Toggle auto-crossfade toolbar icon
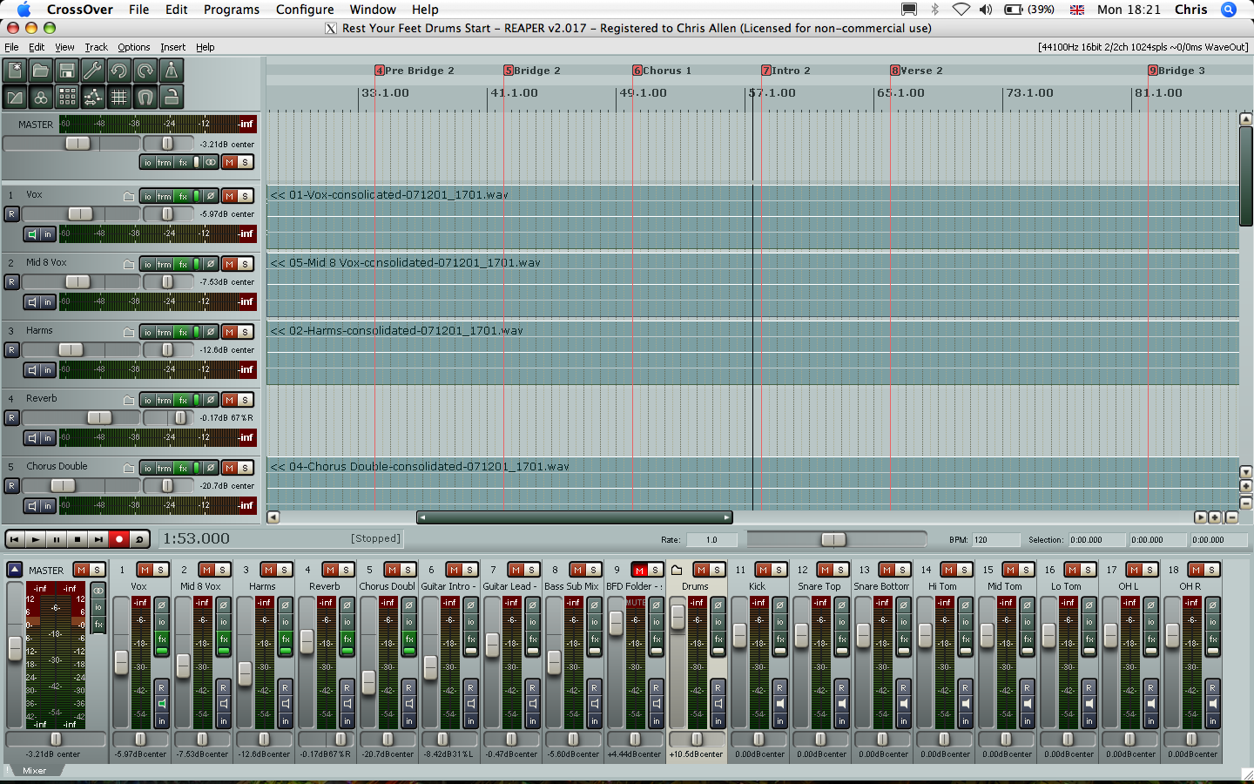Screen dimensions: 1254x784 pos(15,97)
